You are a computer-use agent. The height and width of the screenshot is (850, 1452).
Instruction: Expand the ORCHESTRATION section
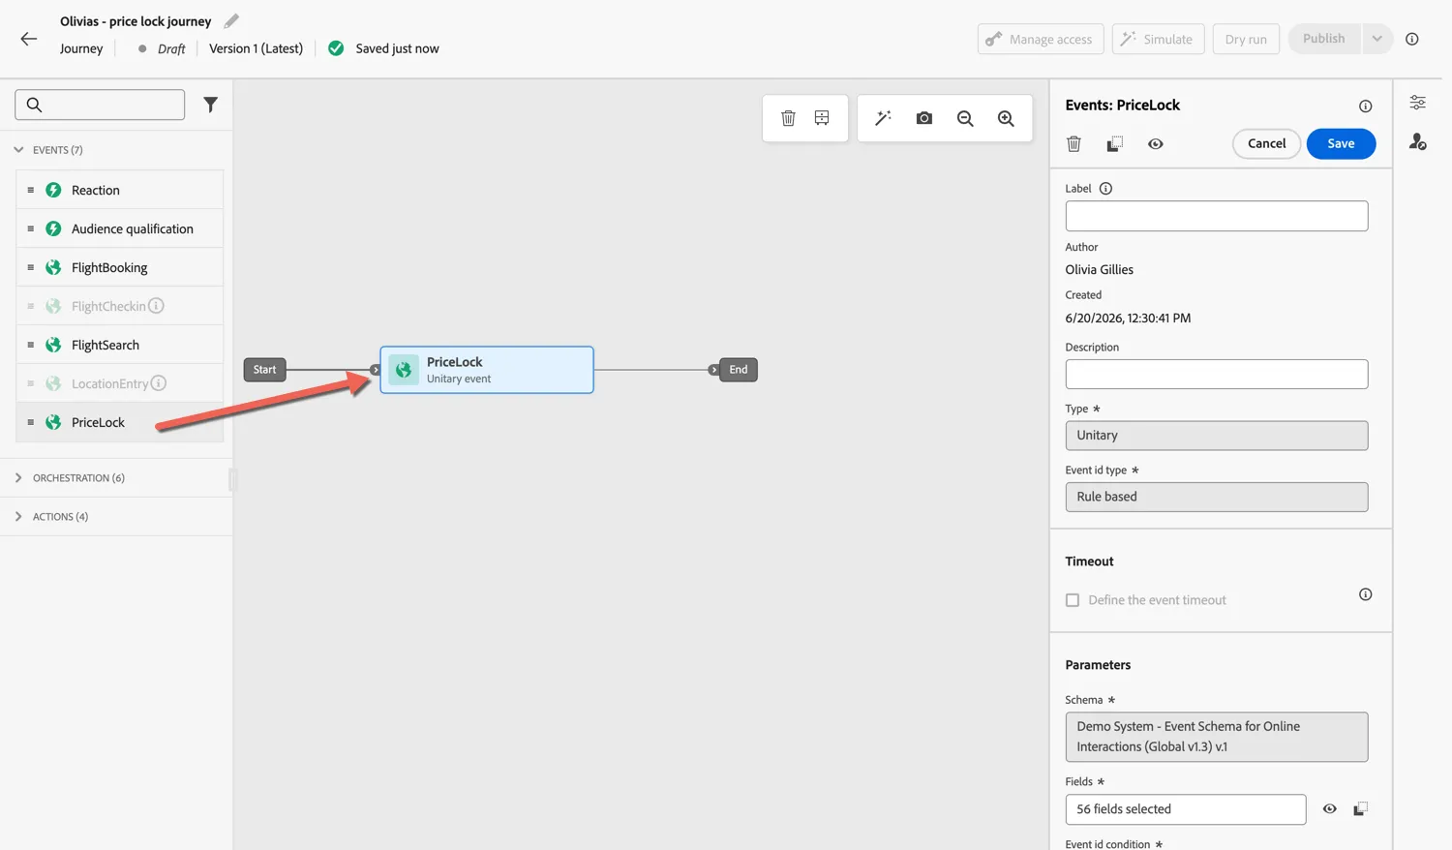coord(18,478)
